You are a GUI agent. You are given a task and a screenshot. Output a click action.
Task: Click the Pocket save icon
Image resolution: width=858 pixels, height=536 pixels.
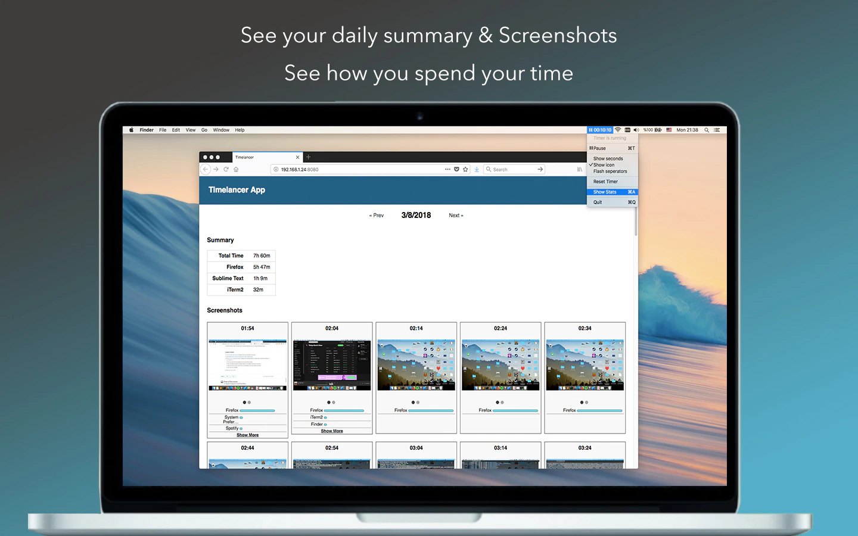[456, 169]
